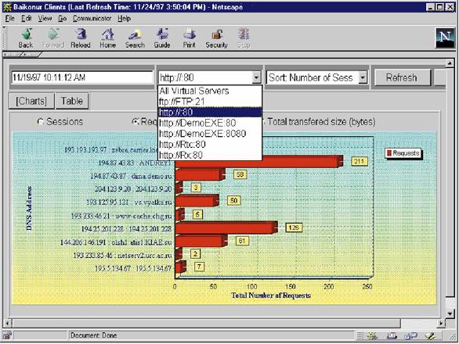Open the Communicator menu
Image resolution: width=459 pixels, height=344 pixels.
click(92, 19)
